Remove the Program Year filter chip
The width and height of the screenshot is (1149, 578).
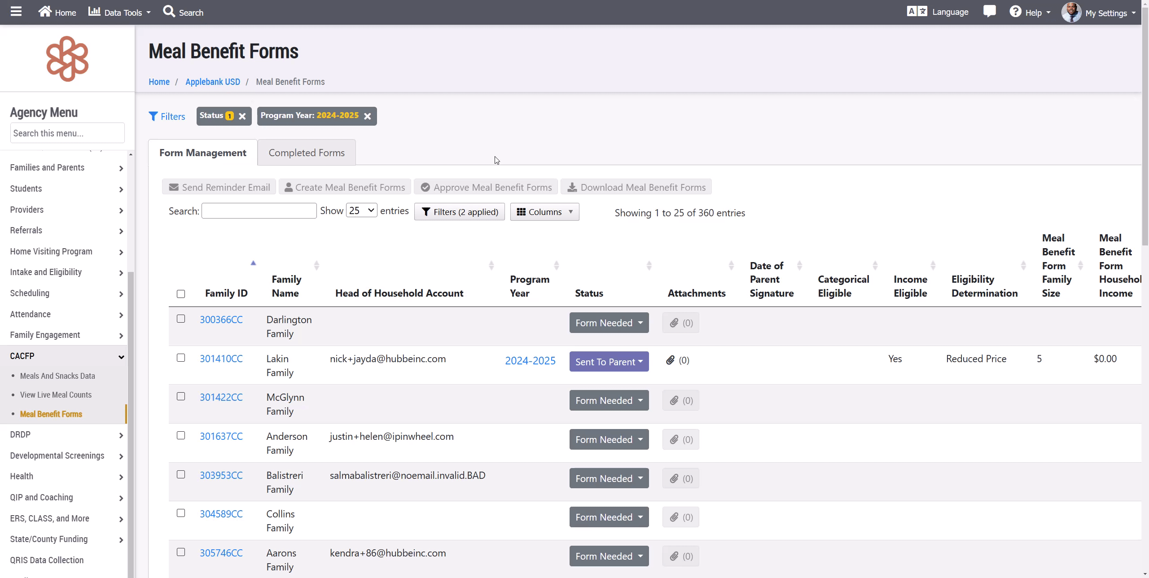368,116
